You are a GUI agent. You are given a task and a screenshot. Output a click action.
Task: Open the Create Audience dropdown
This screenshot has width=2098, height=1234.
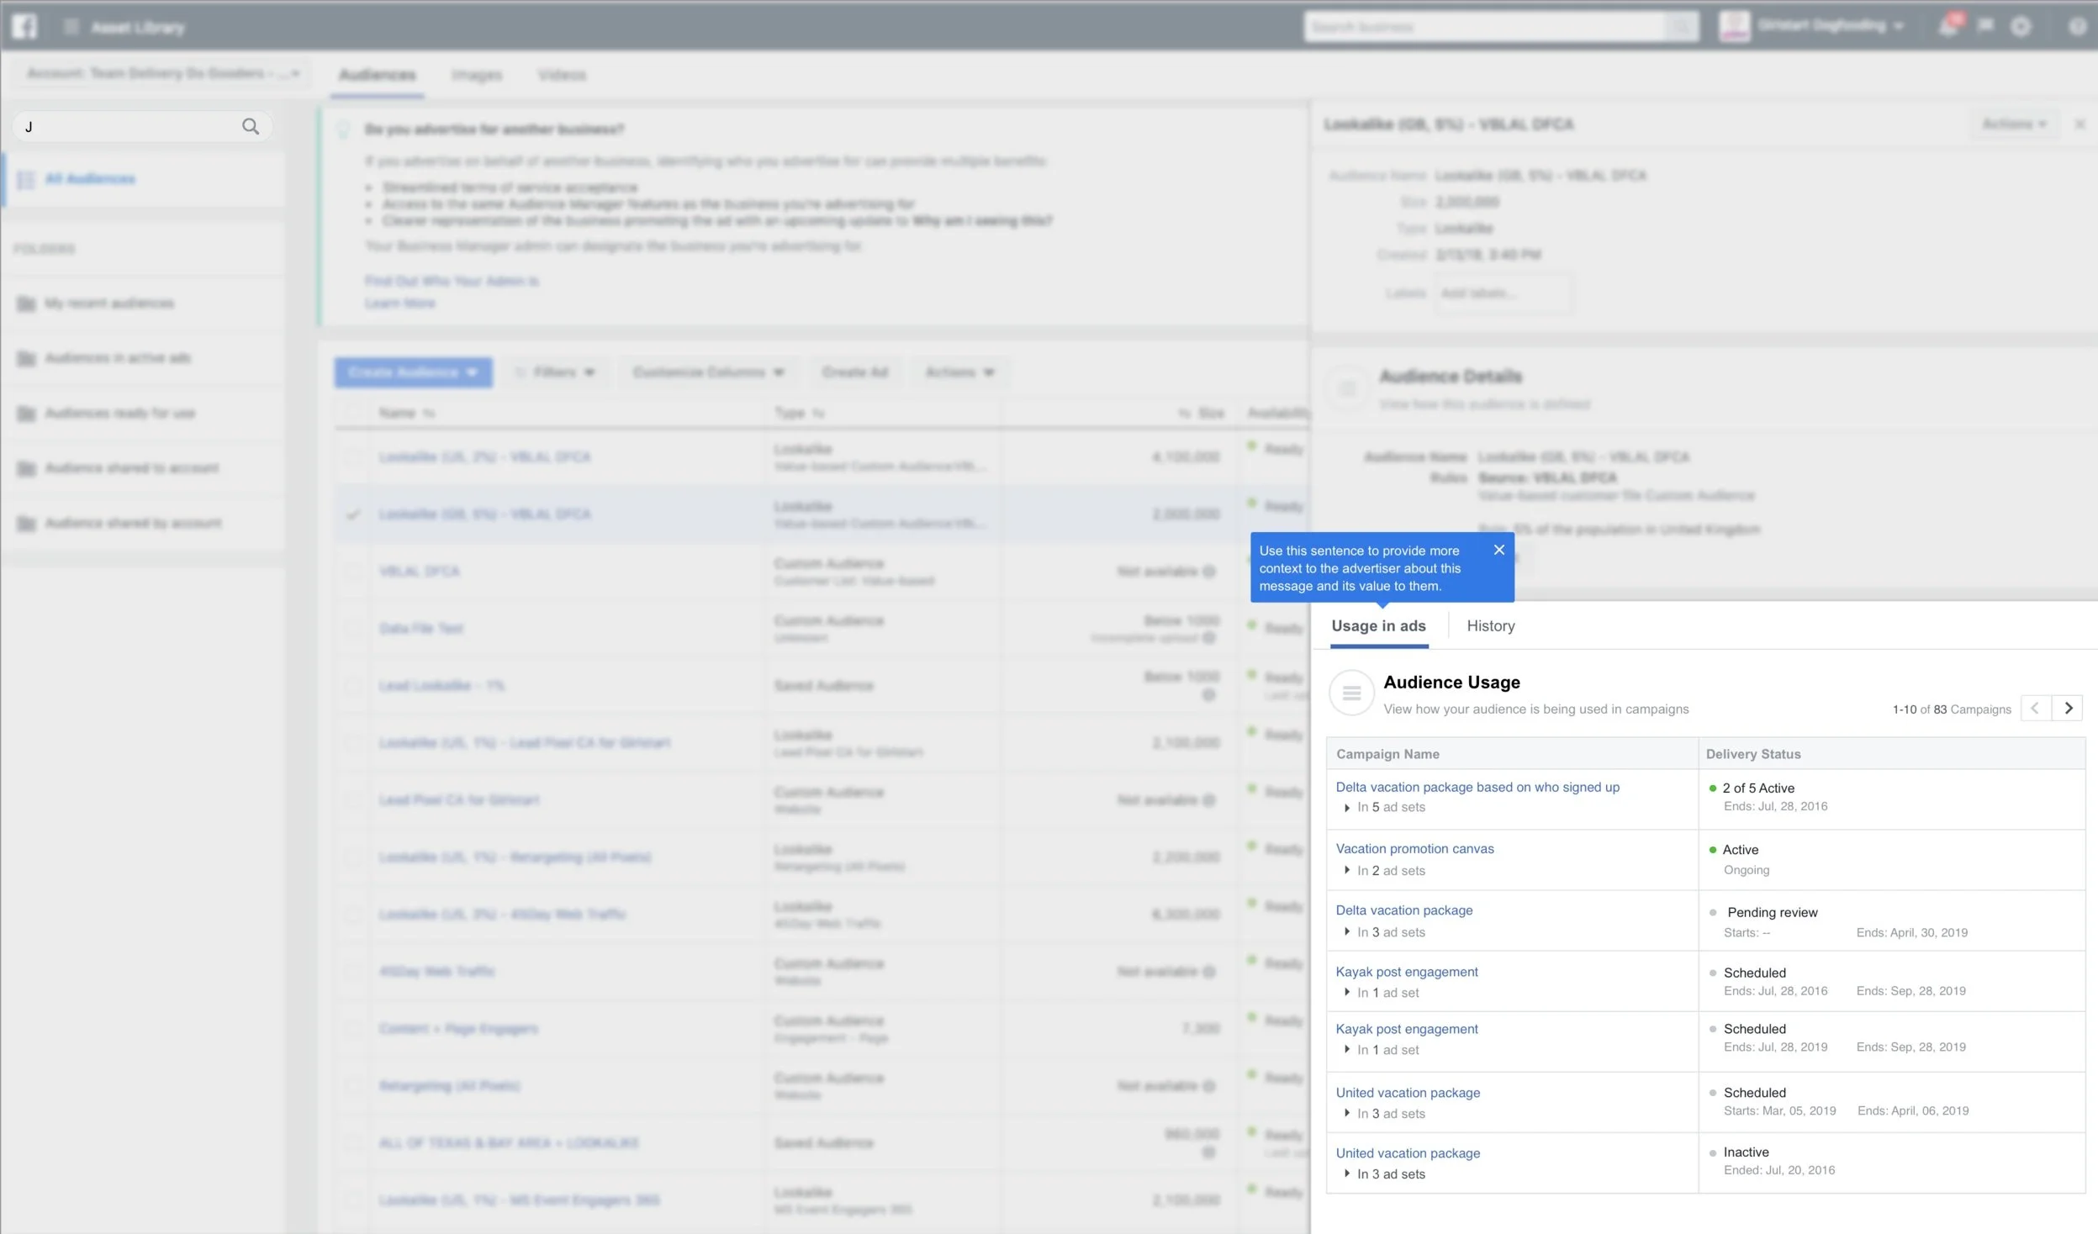[x=413, y=372]
